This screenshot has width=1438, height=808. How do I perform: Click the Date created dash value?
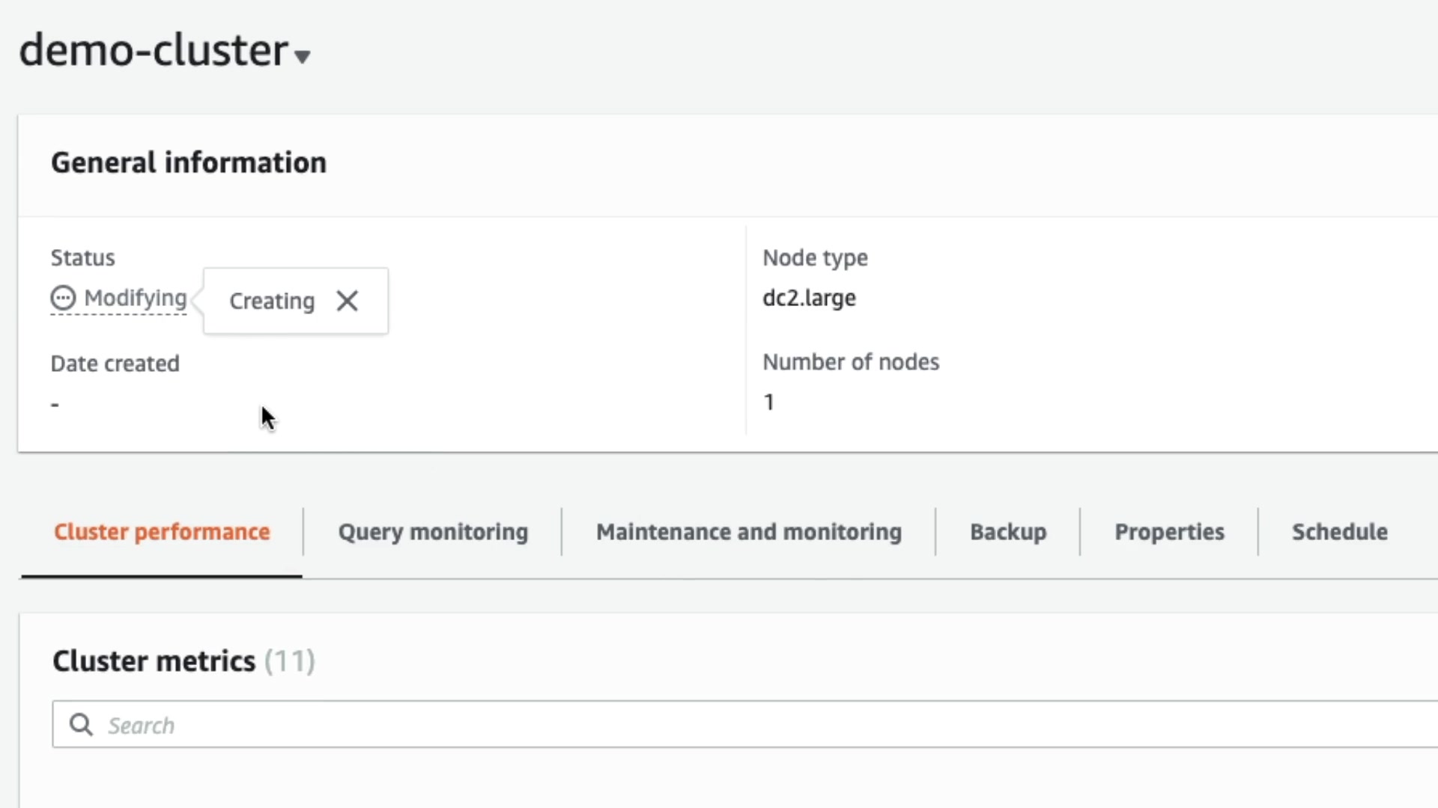pos(55,405)
